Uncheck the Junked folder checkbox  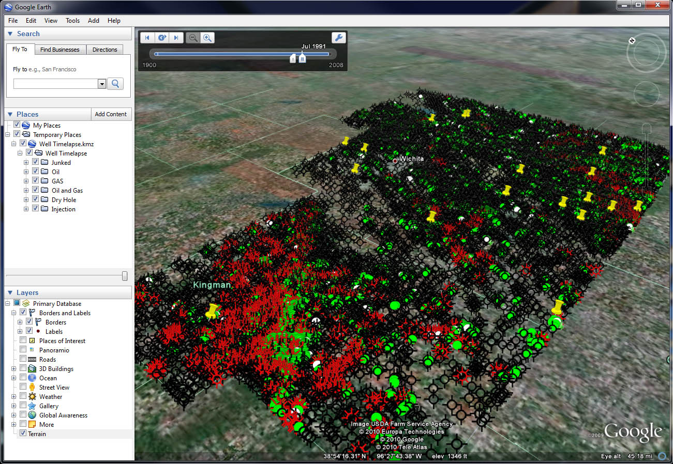click(x=36, y=162)
